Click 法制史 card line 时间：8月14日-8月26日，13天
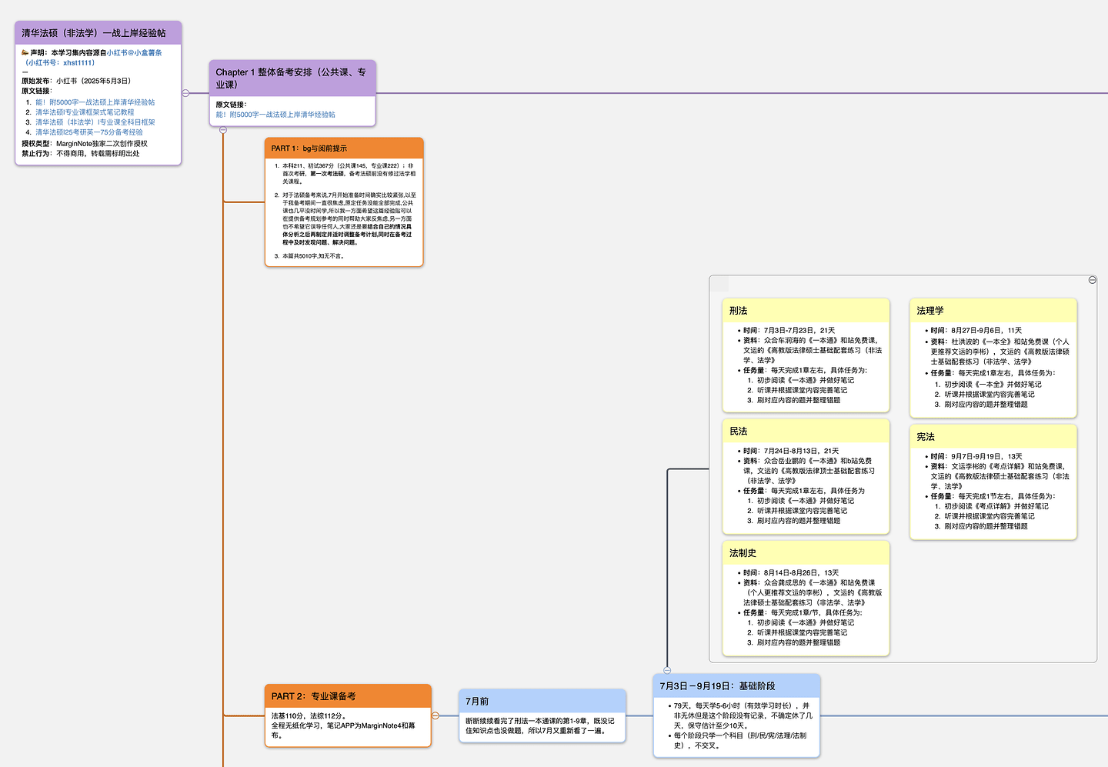The height and width of the screenshot is (767, 1108). 791,573
